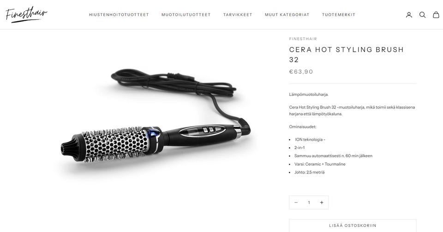
Task: Expand the Muut kategoriat navigation item
Action: coord(287,15)
